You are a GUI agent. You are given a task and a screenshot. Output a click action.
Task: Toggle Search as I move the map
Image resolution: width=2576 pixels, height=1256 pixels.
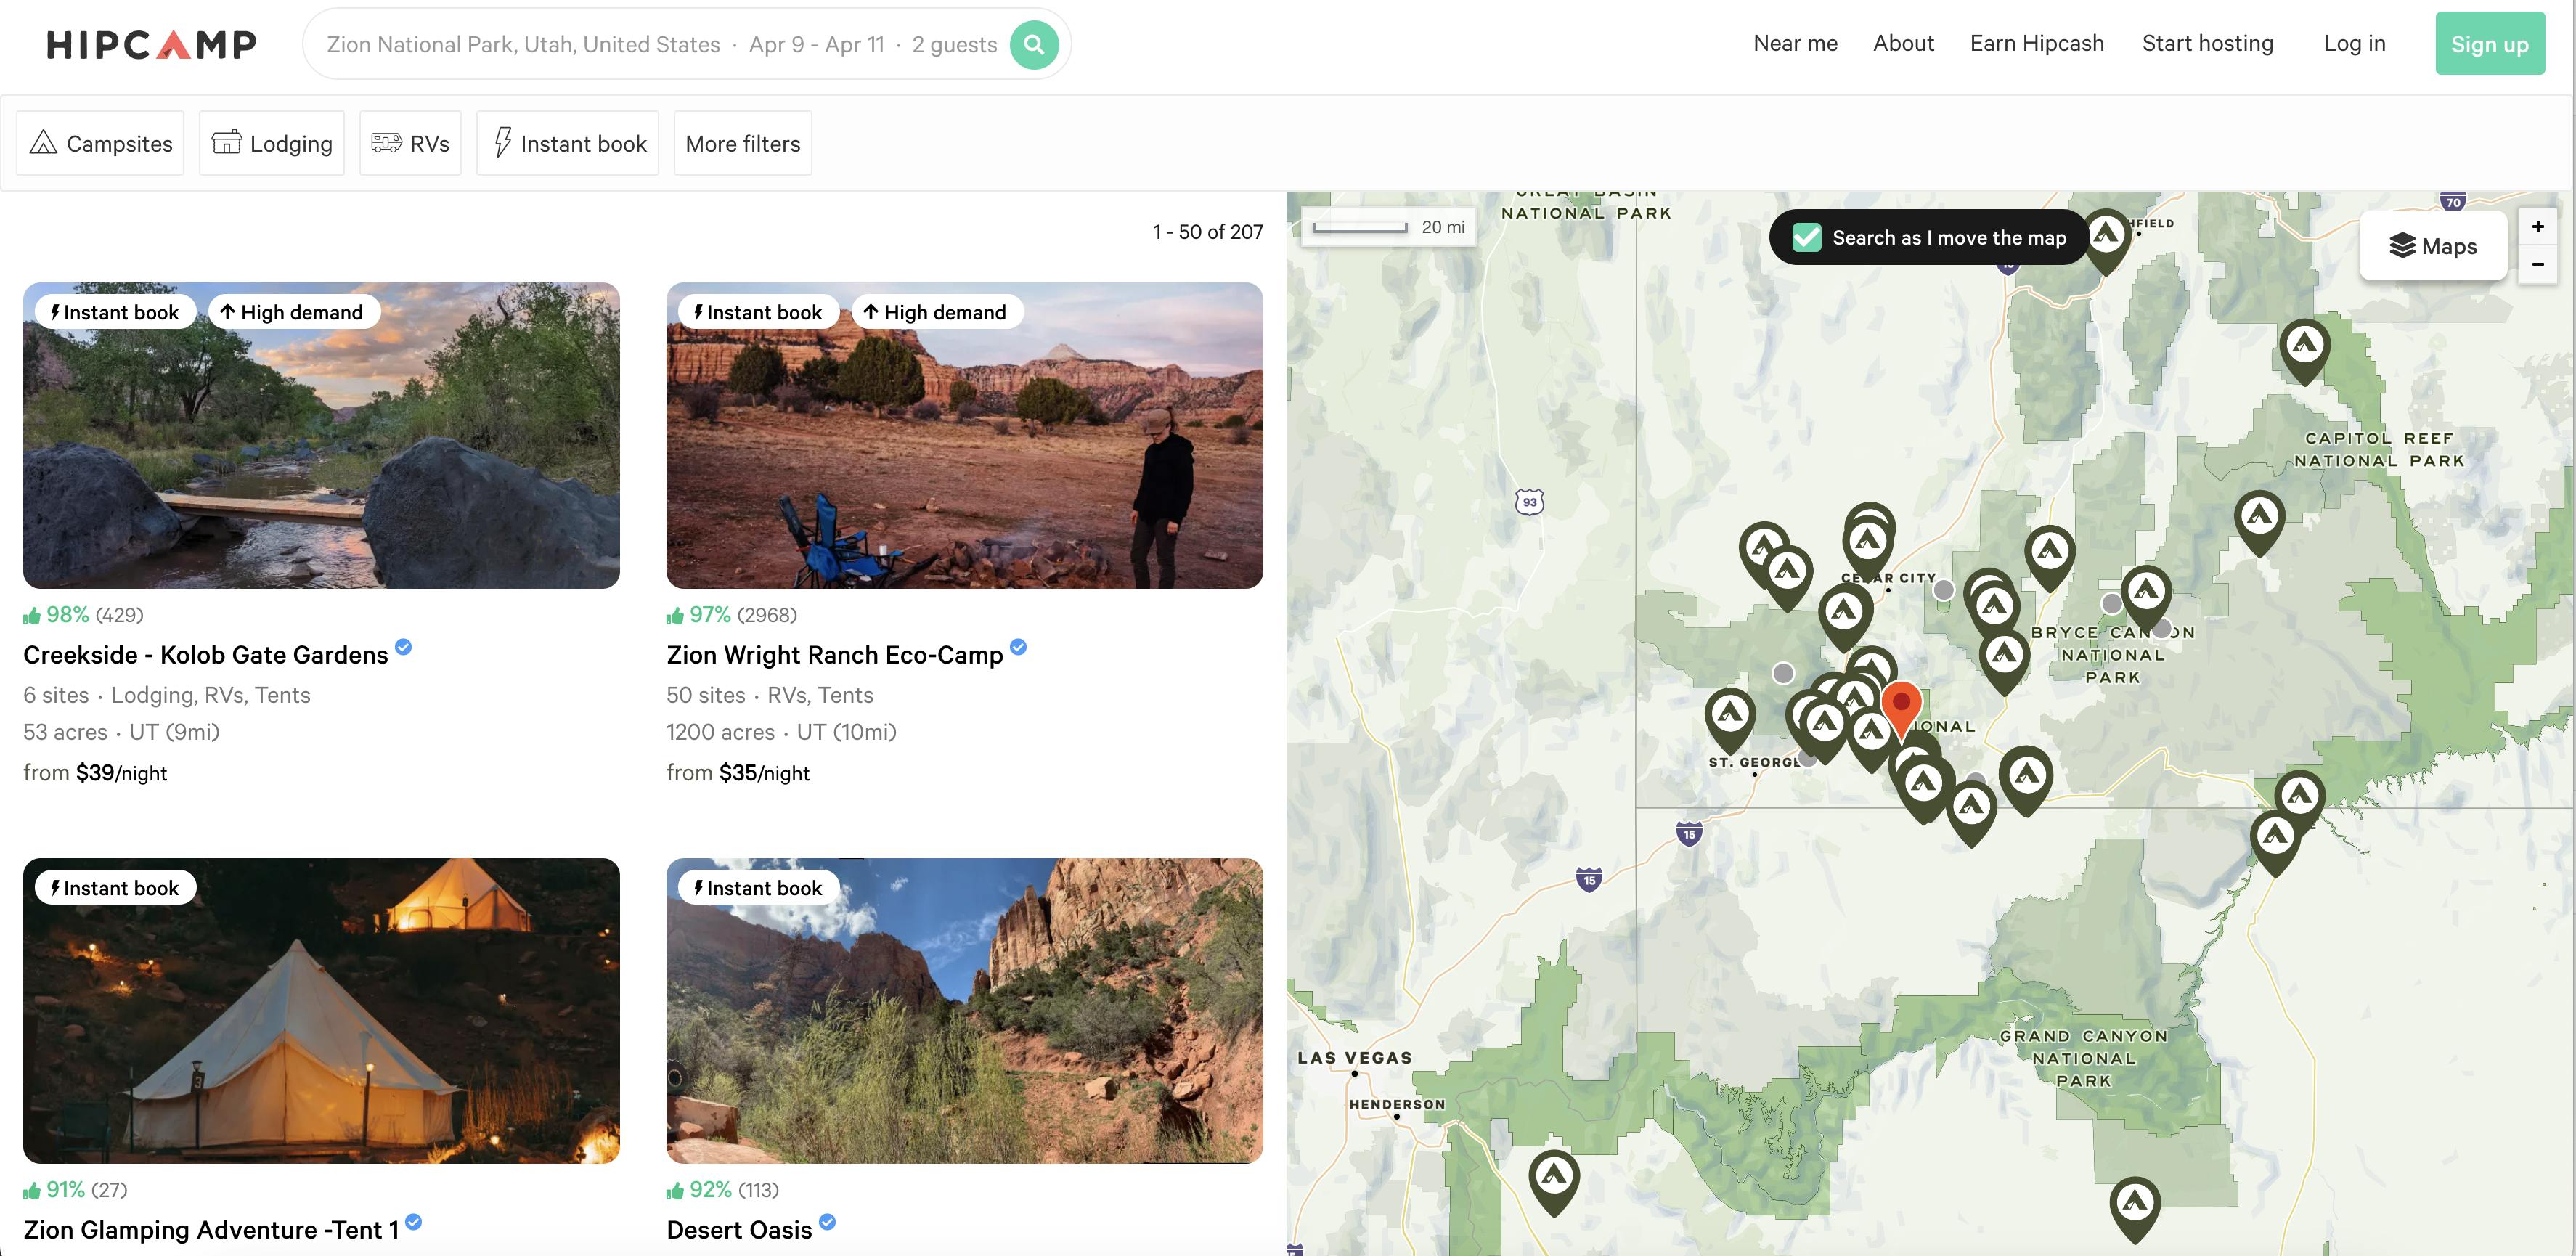click(1807, 238)
